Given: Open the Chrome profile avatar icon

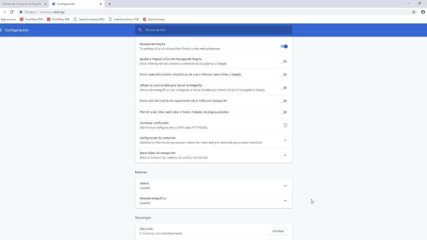Looking at the screenshot, I should click(x=423, y=12).
